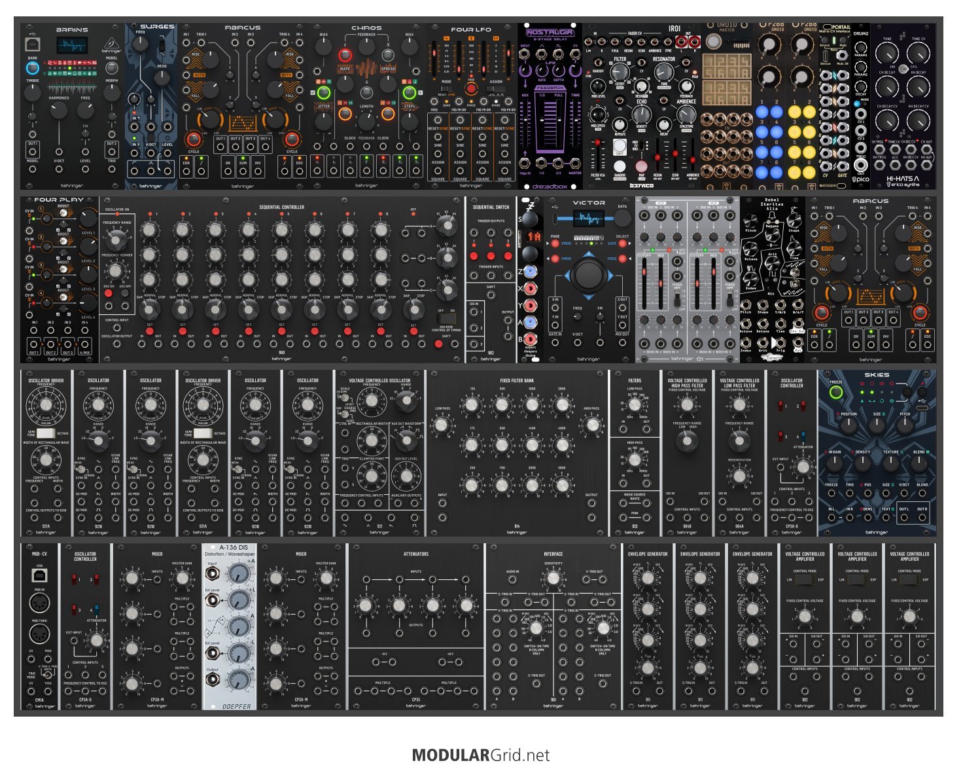This screenshot has height=769, width=963.
Task: Click red trigger button 1 on Sequential Switch
Action: tap(474, 255)
